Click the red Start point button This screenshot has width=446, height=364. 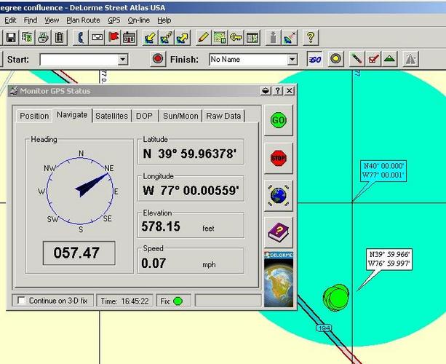tap(158, 59)
